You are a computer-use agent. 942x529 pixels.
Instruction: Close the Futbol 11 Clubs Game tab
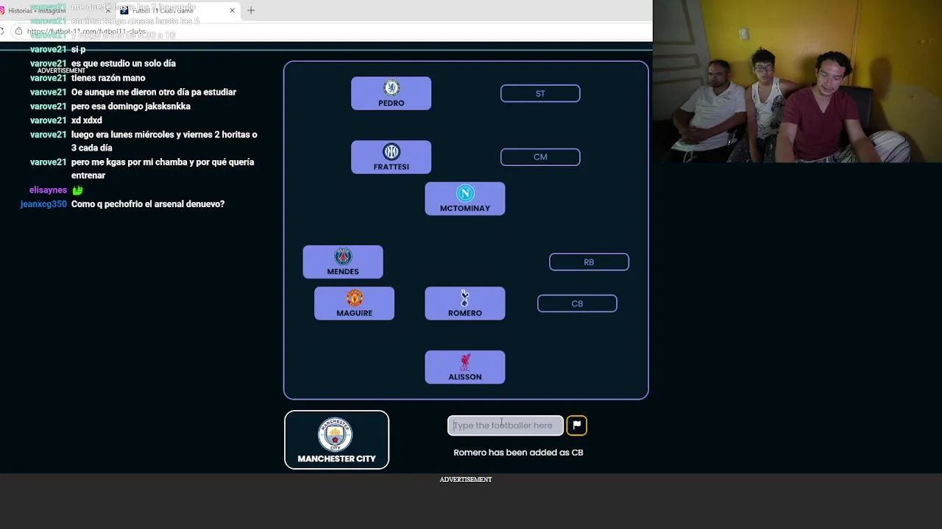tap(233, 10)
